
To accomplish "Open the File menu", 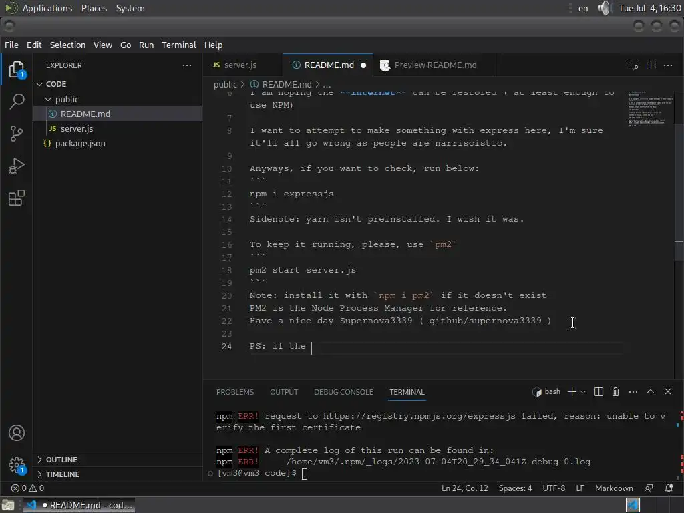I will point(11,45).
